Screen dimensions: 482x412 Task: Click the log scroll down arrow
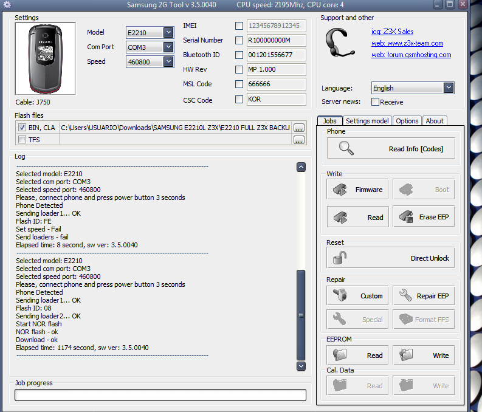coord(301,366)
